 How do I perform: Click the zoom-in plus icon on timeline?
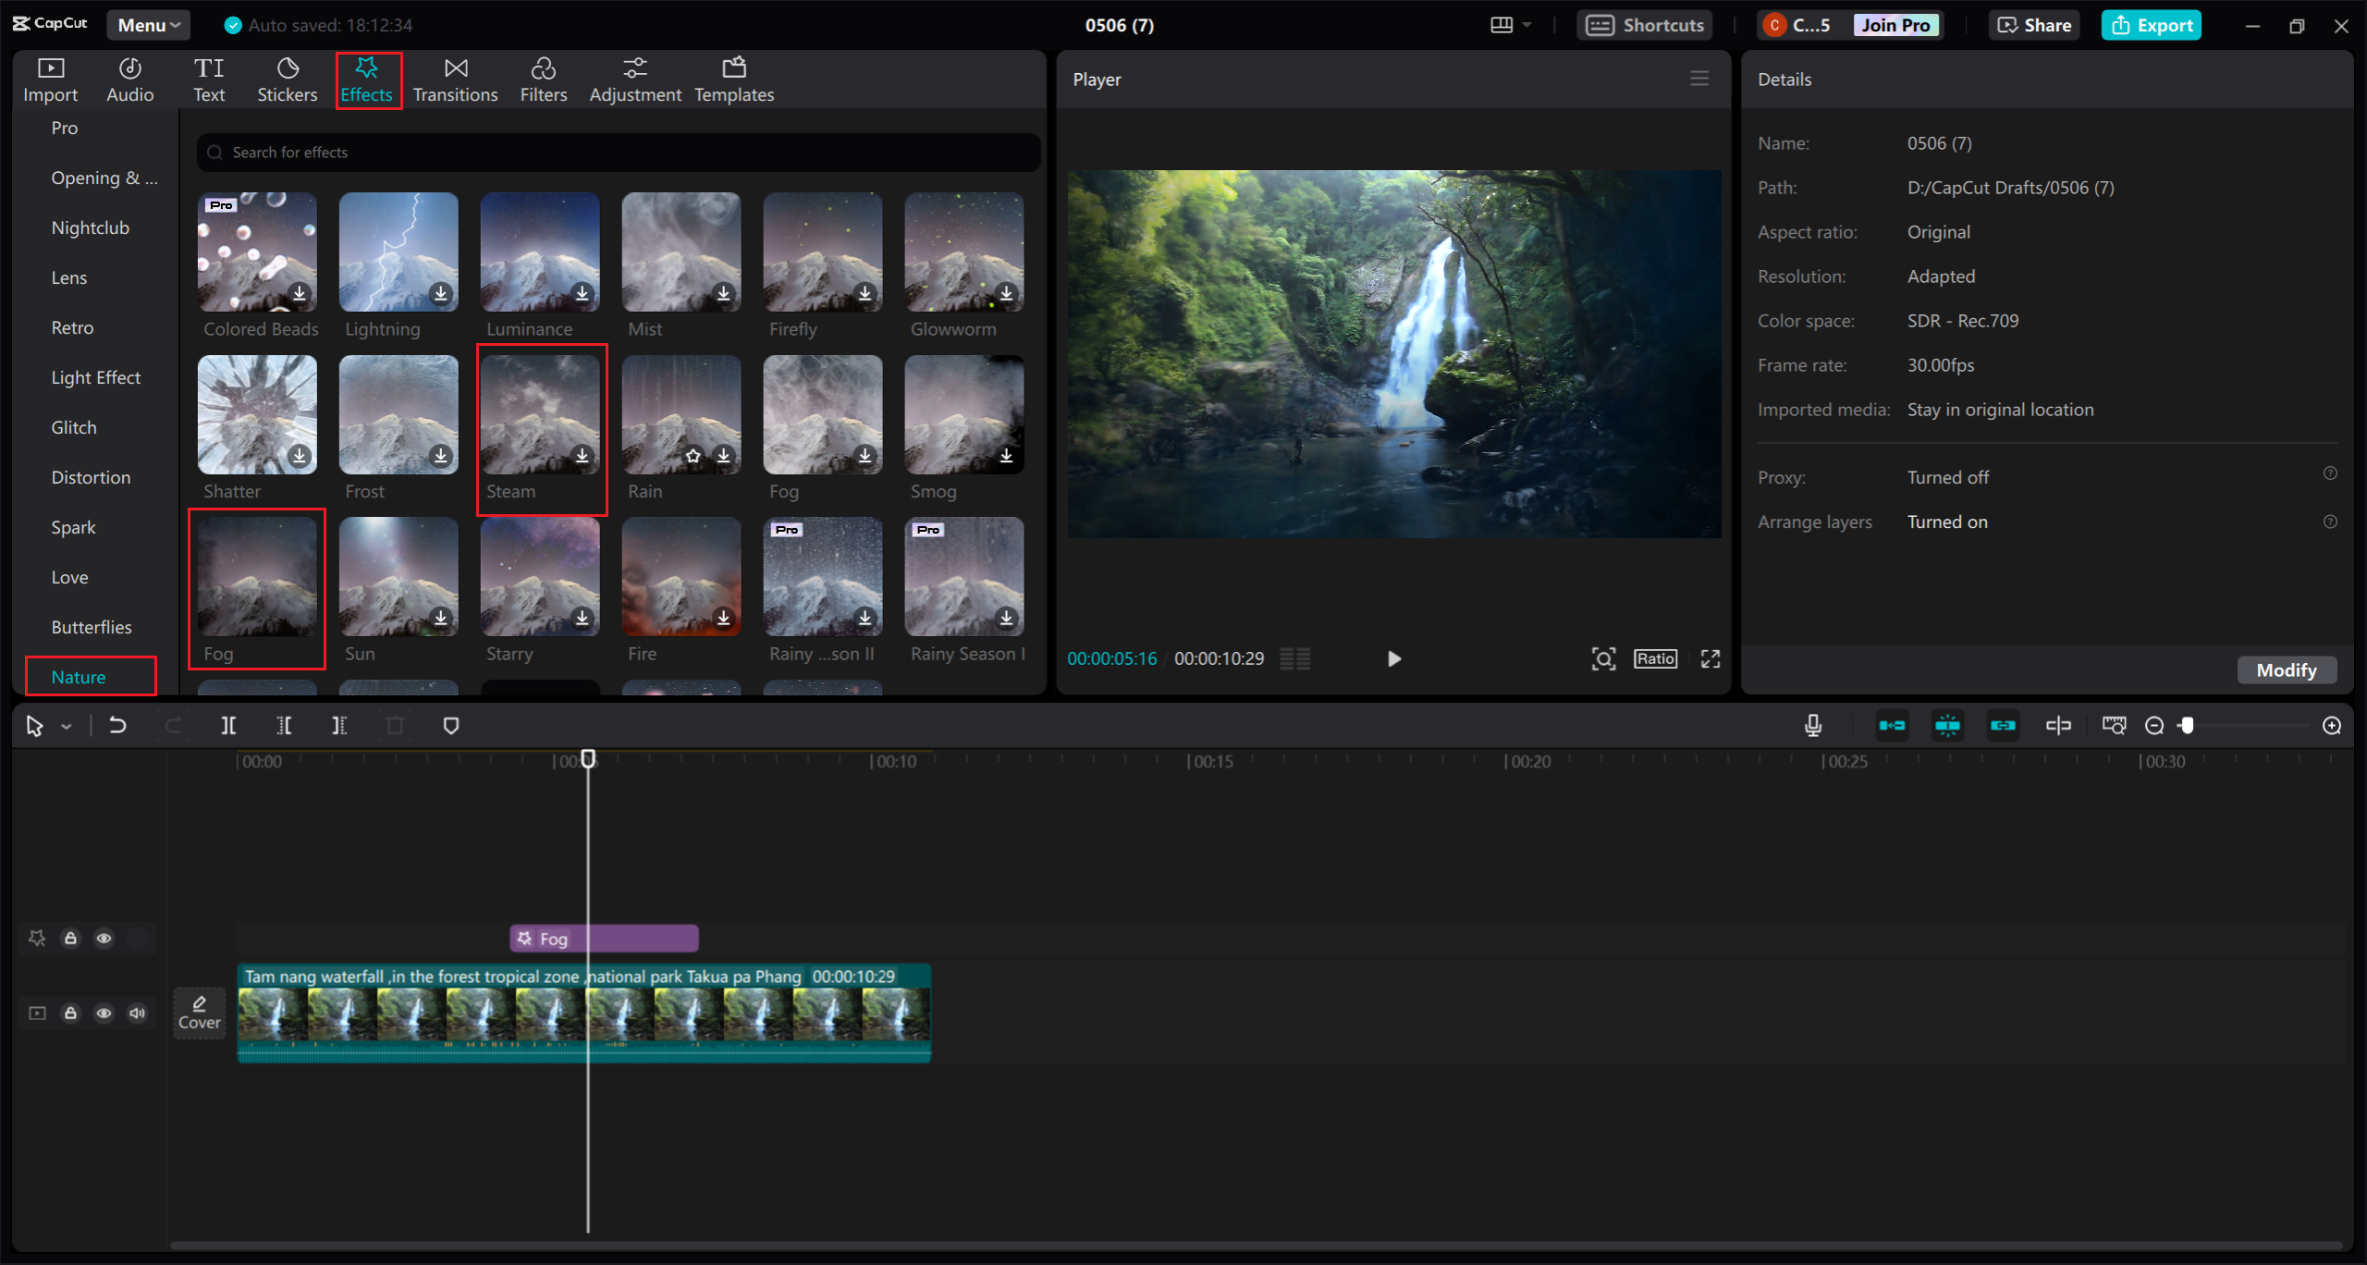coord(2332,726)
